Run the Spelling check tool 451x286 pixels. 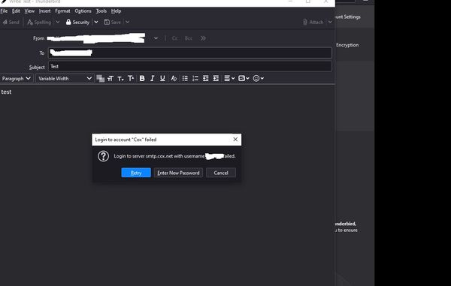pos(39,22)
